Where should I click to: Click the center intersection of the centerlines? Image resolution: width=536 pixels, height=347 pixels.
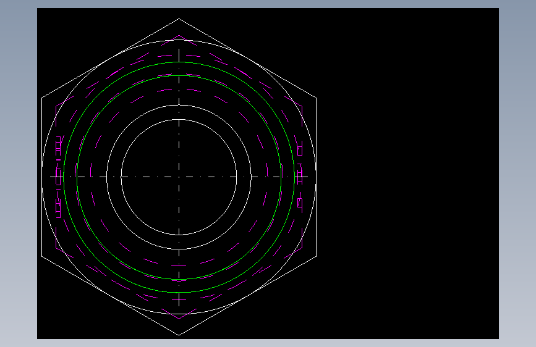pyautogui.click(x=179, y=177)
